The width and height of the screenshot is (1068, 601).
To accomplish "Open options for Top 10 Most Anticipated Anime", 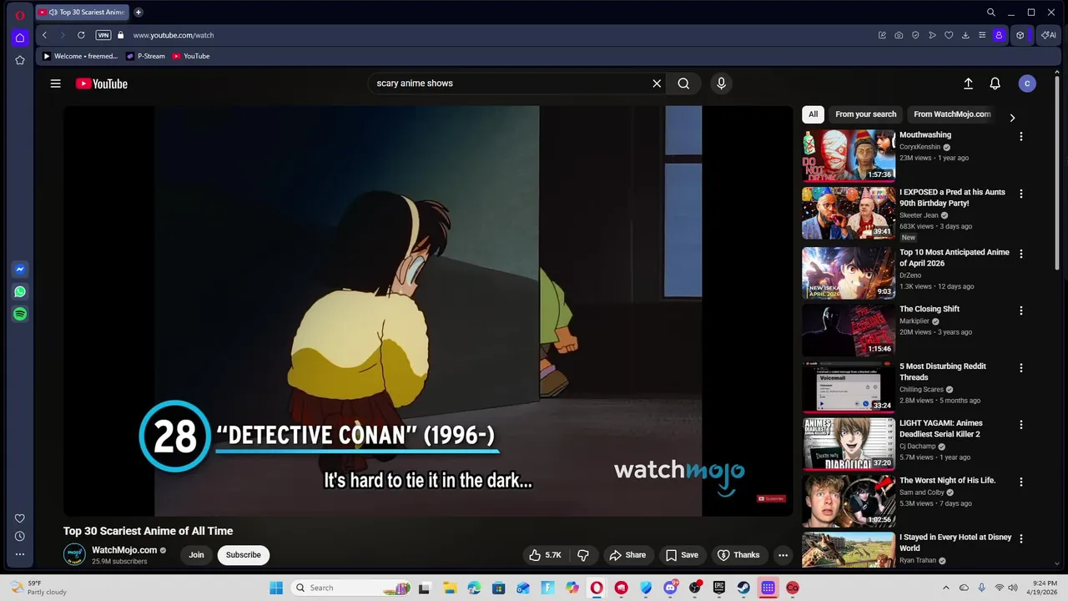I will click(x=1020, y=254).
